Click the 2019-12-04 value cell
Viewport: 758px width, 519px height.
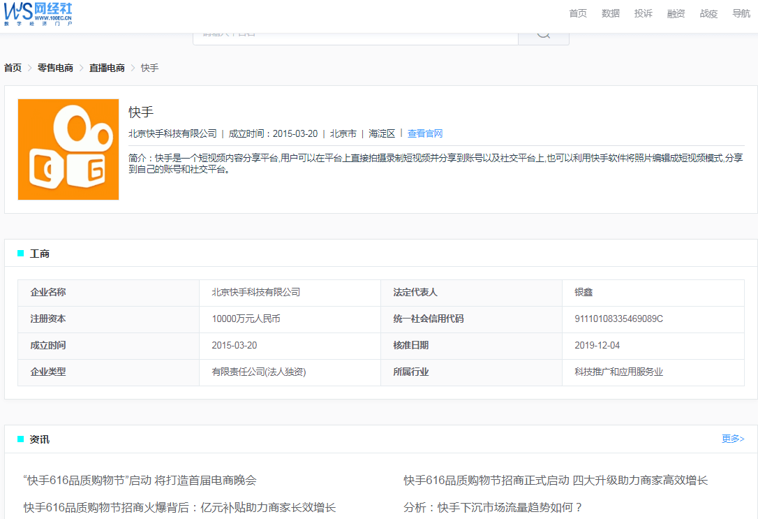click(653, 345)
